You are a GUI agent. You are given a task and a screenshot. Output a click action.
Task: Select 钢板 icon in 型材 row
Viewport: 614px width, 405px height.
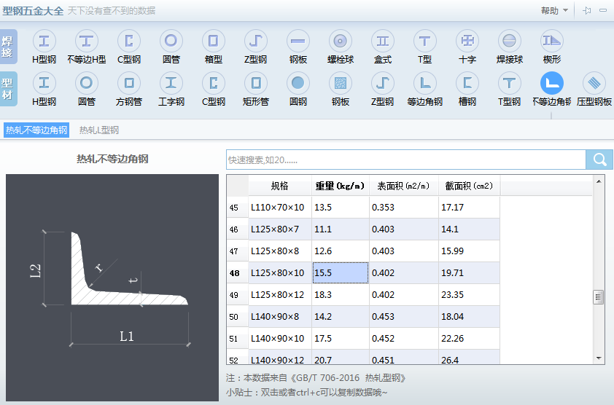click(x=341, y=83)
